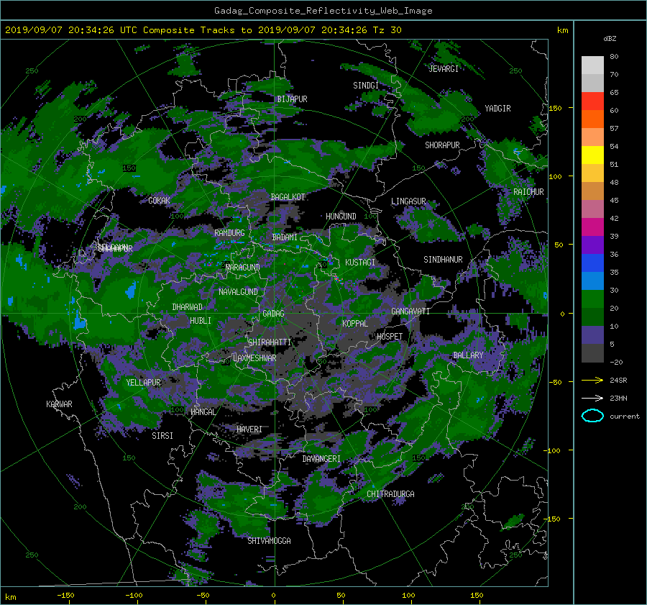Image resolution: width=647 pixels, height=605 pixels.
Task: Pick the dark green 10-20 dBZ legend swatch
Action: 592,317
